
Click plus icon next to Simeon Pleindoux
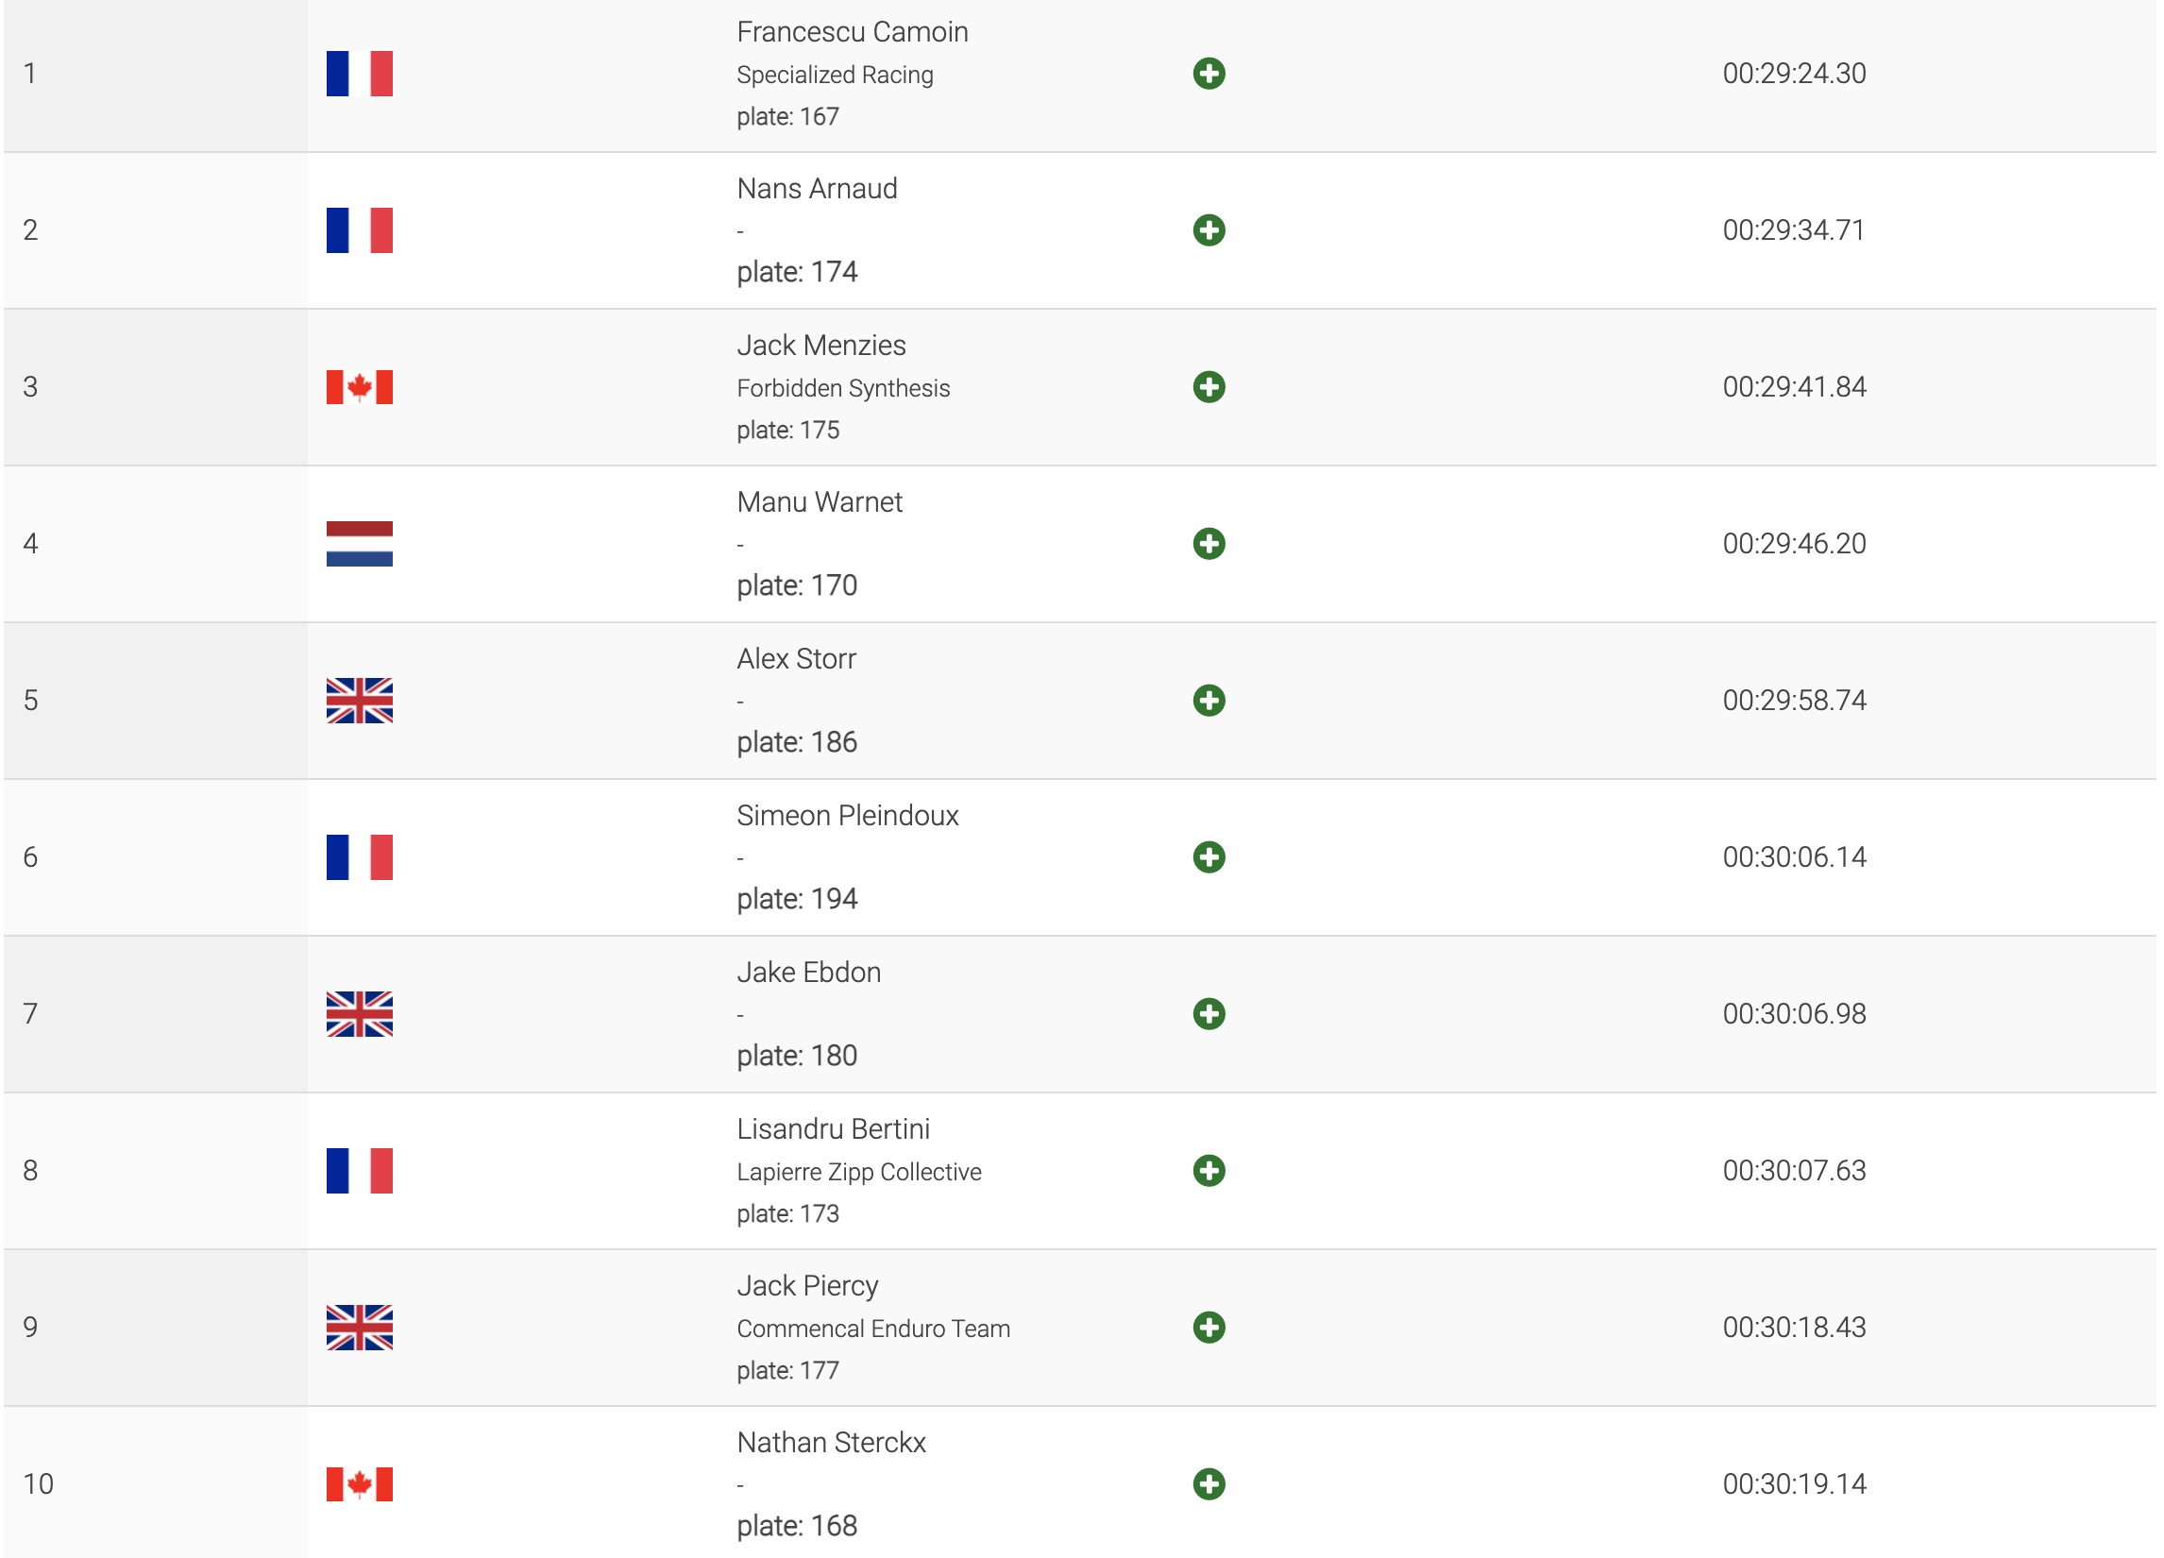coord(1208,856)
